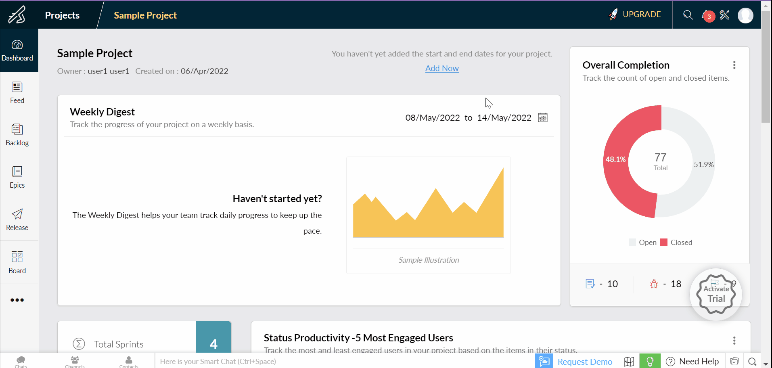Open Epics from the sidebar
Image resolution: width=772 pixels, height=368 pixels.
[x=17, y=178]
